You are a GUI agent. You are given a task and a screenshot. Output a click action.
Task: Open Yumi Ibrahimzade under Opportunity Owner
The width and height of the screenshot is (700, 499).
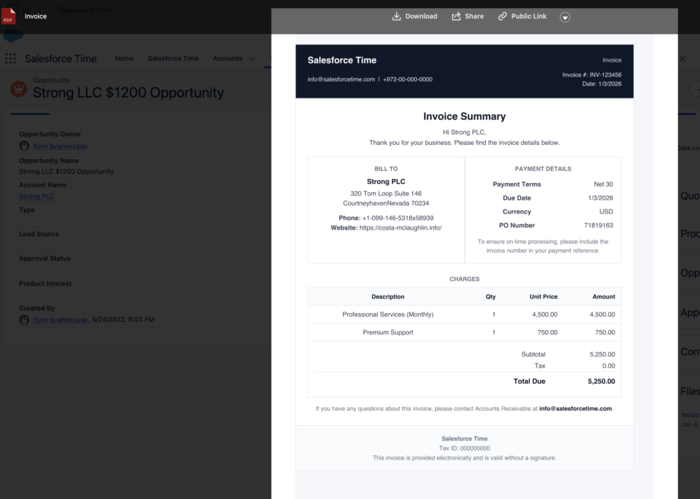tap(60, 146)
